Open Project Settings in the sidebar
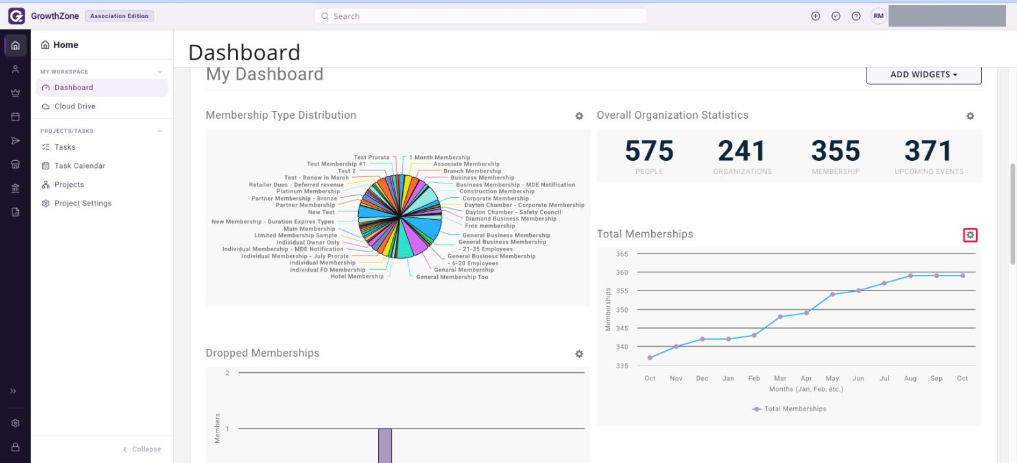 click(x=102, y=204)
